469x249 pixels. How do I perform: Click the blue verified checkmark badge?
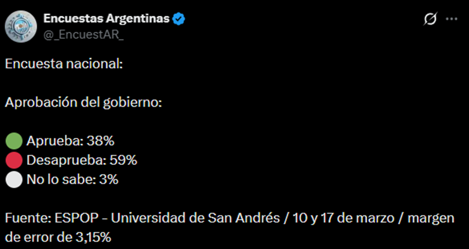(x=179, y=20)
